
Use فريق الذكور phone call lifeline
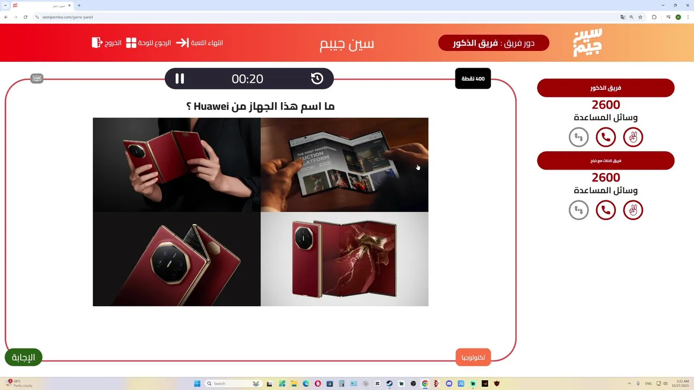click(606, 137)
